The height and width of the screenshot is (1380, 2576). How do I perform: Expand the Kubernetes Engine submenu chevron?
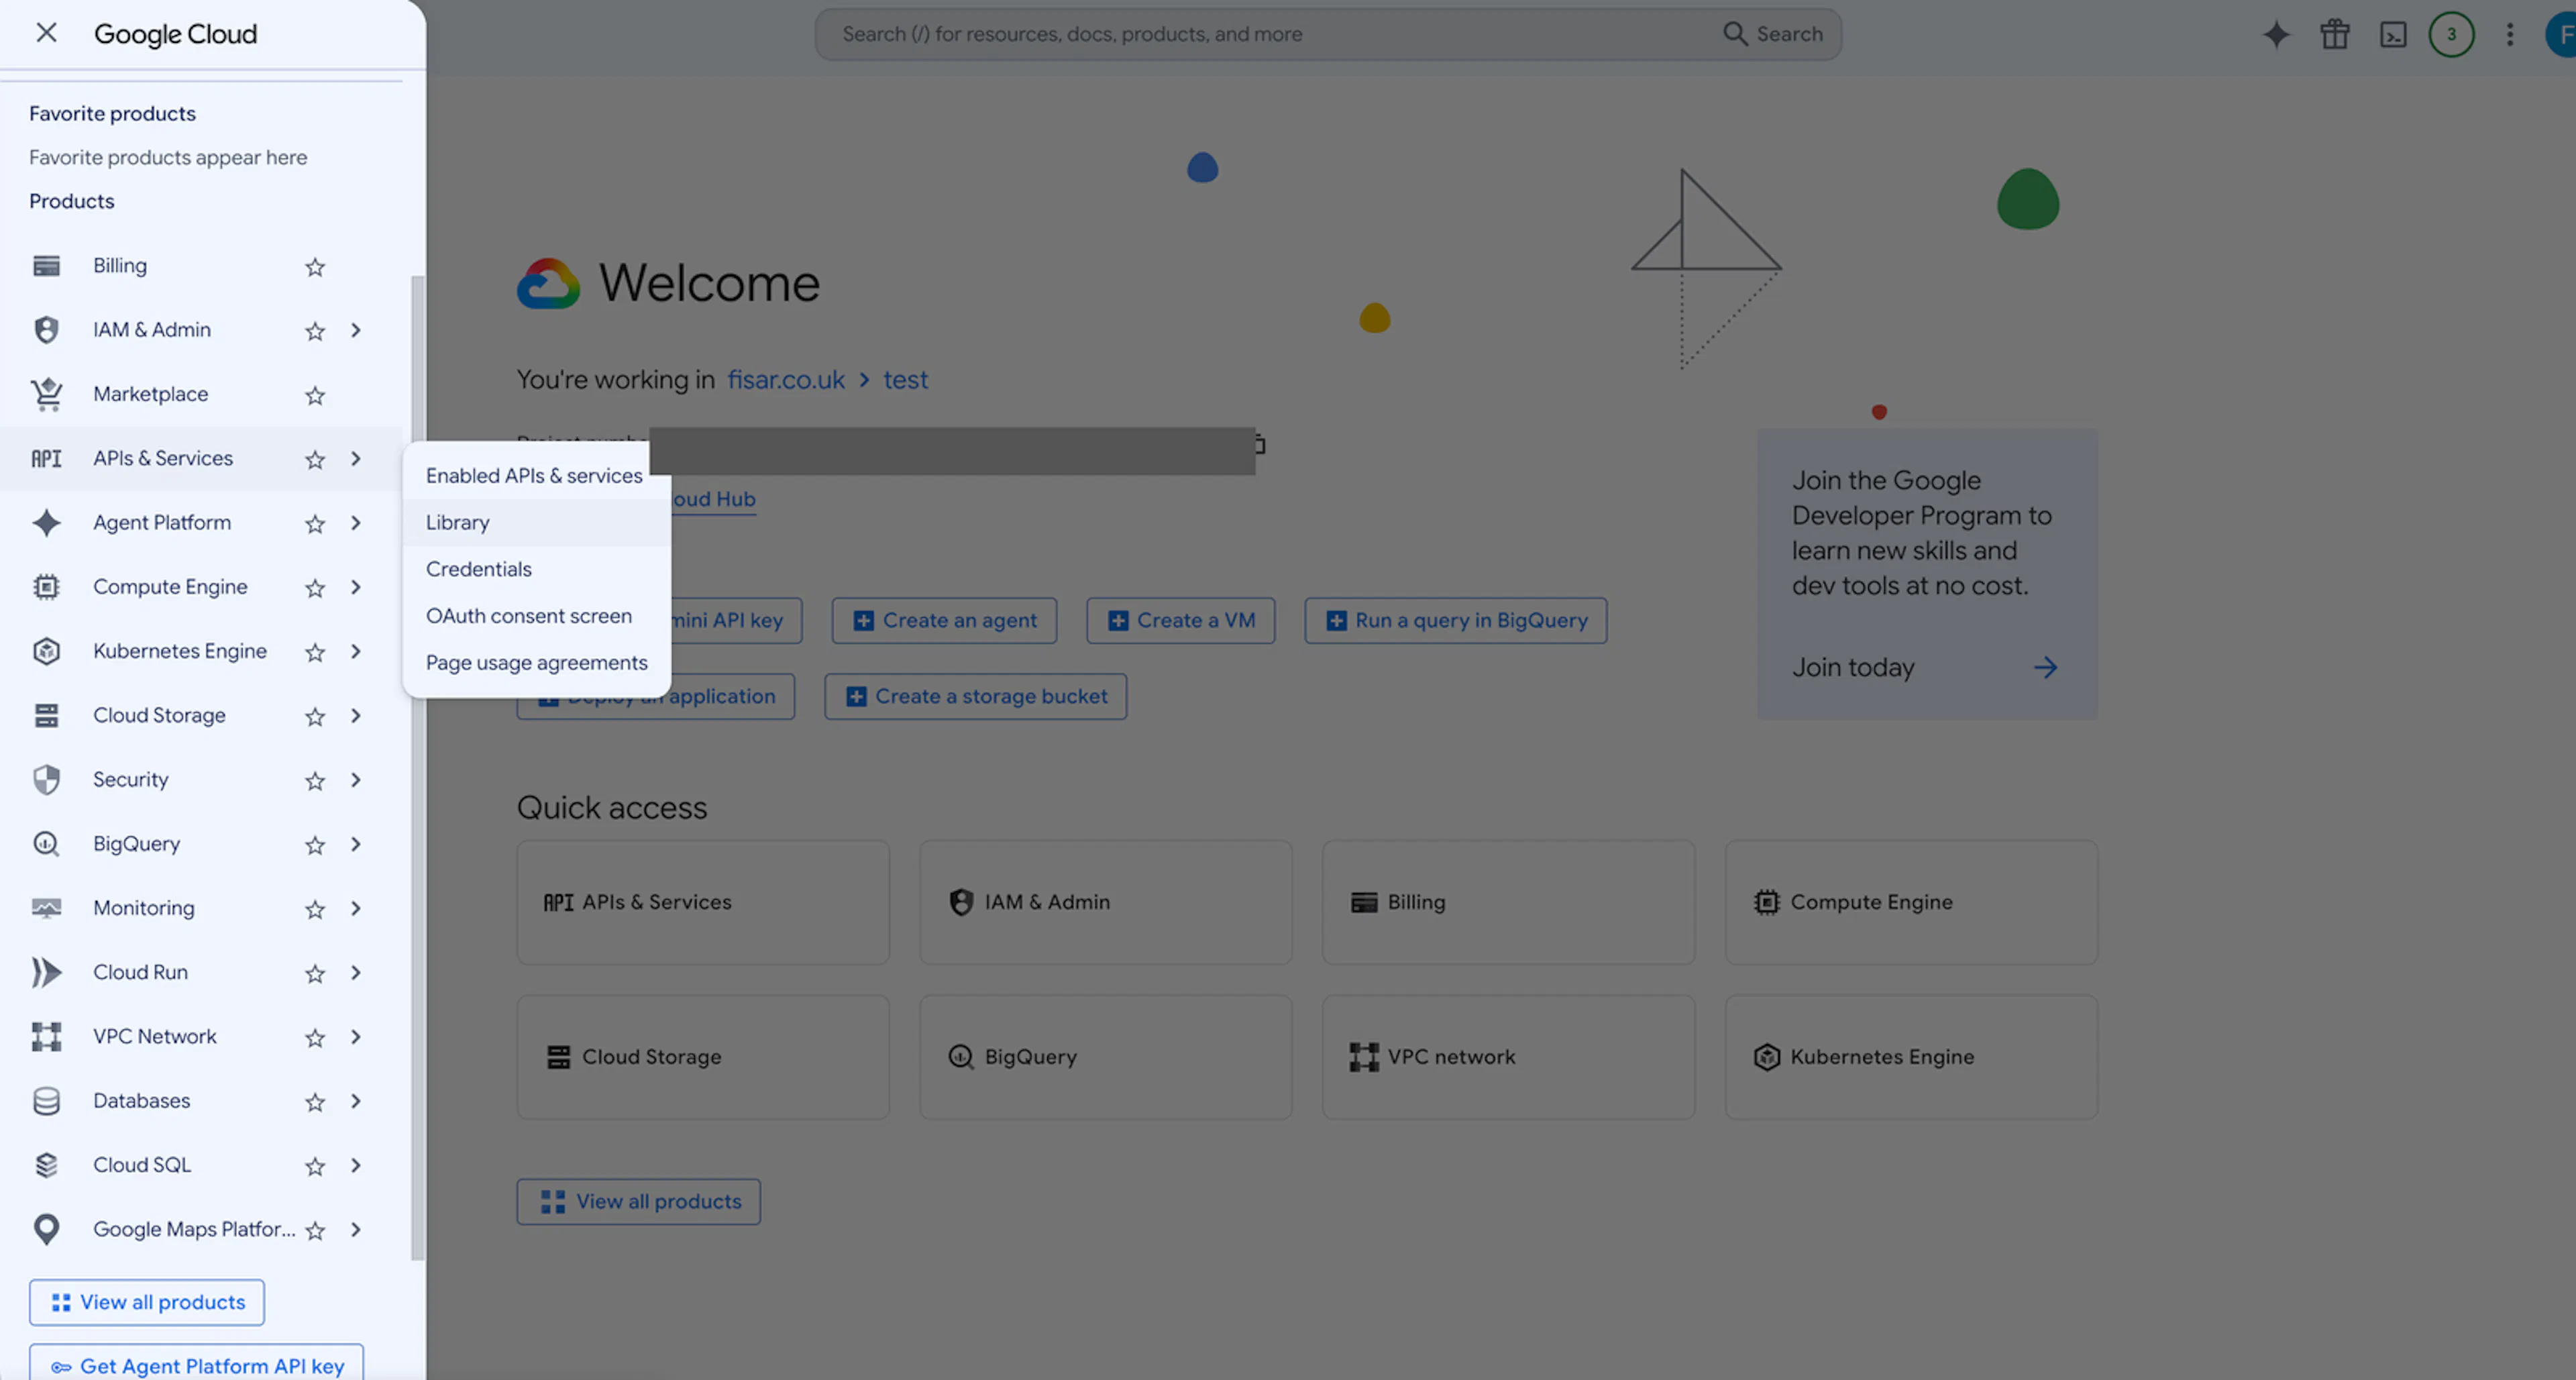pos(356,651)
